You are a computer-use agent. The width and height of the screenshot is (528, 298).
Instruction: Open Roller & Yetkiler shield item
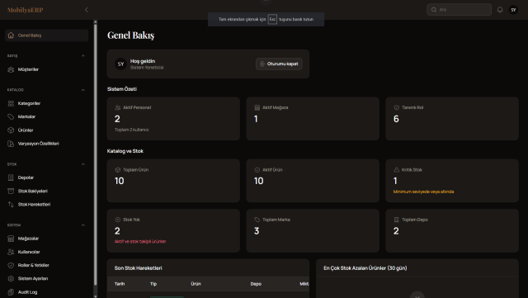(x=46, y=265)
